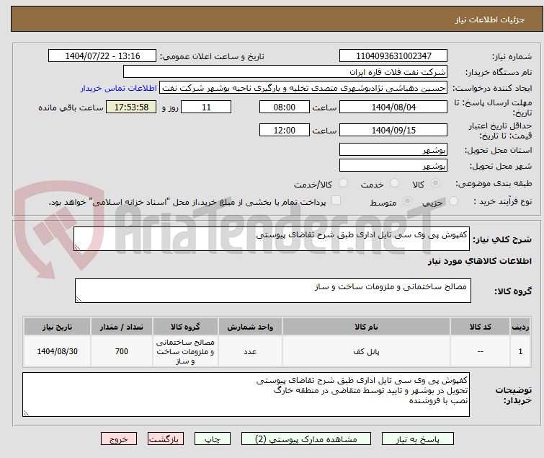Screen dimensions: 544x458
Task: Click the unit cell 'عدد'
Action: pyautogui.click(x=250, y=351)
